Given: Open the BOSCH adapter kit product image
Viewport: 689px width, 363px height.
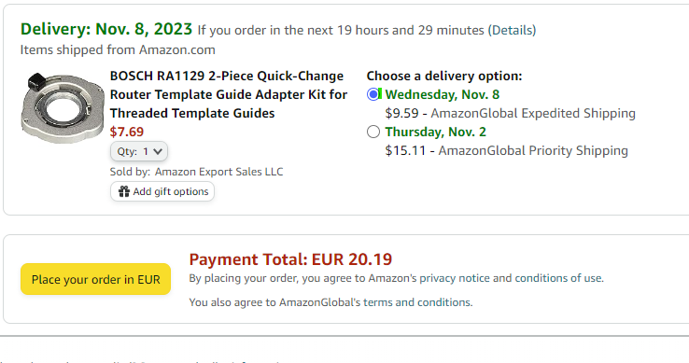Looking at the screenshot, I should (x=62, y=108).
